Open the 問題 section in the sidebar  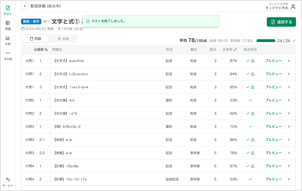pyautogui.click(x=8, y=26)
